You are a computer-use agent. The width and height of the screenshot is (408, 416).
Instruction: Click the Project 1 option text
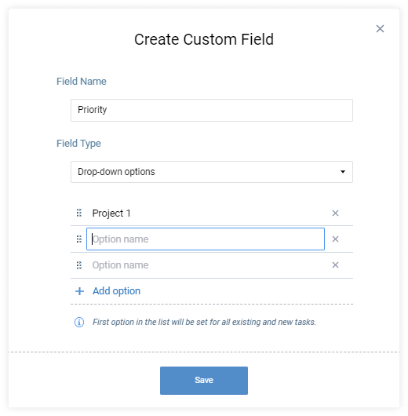pos(111,213)
